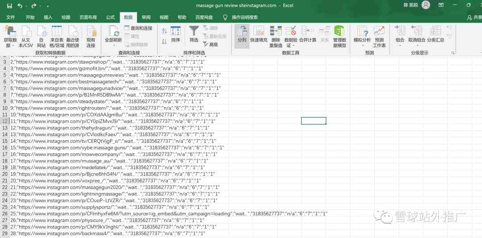Image resolution: width=482 pixels, height=238 pixels.
Task: Import data using 从文本/CSV
Action: [26, 37]
